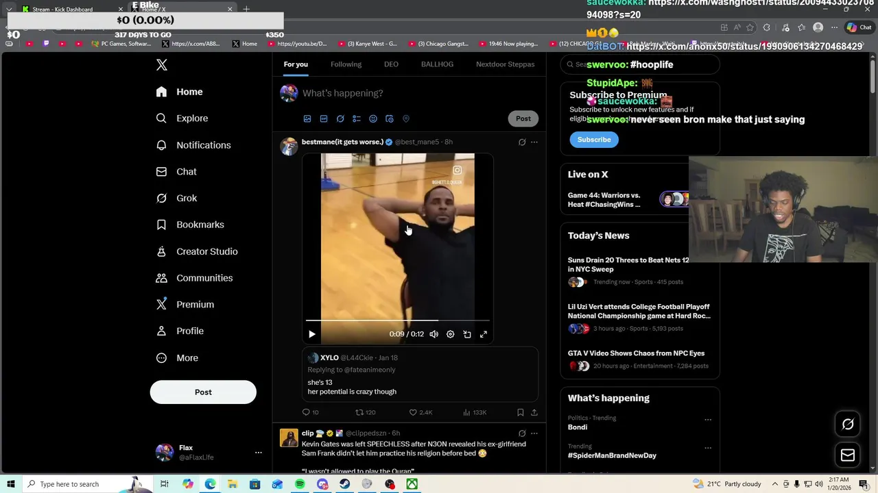The width and height of the screenshot is (878, 493).
Task: Add a poll to the new post
Action: click(x=357, y=119)
